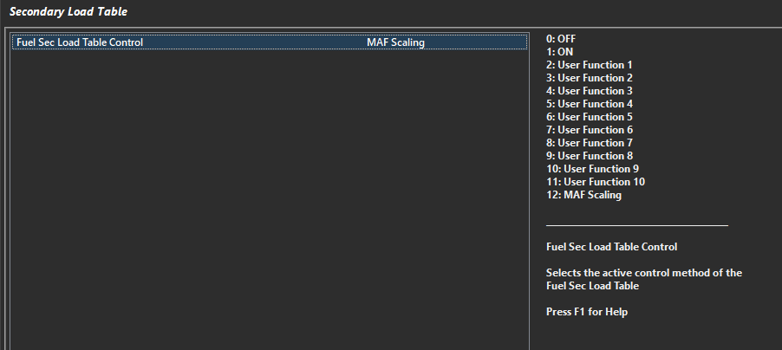Click '11: User Function 10' in help list

coord(595,182)
